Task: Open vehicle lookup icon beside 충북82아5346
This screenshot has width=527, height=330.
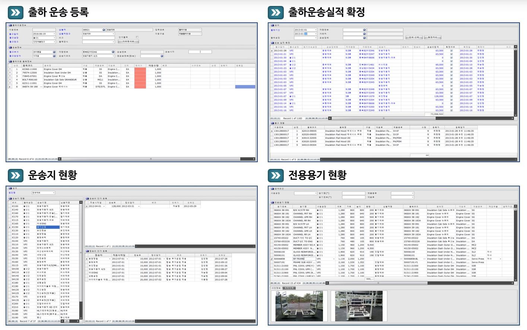Action: pyautogui.click(x=113, y=52)
